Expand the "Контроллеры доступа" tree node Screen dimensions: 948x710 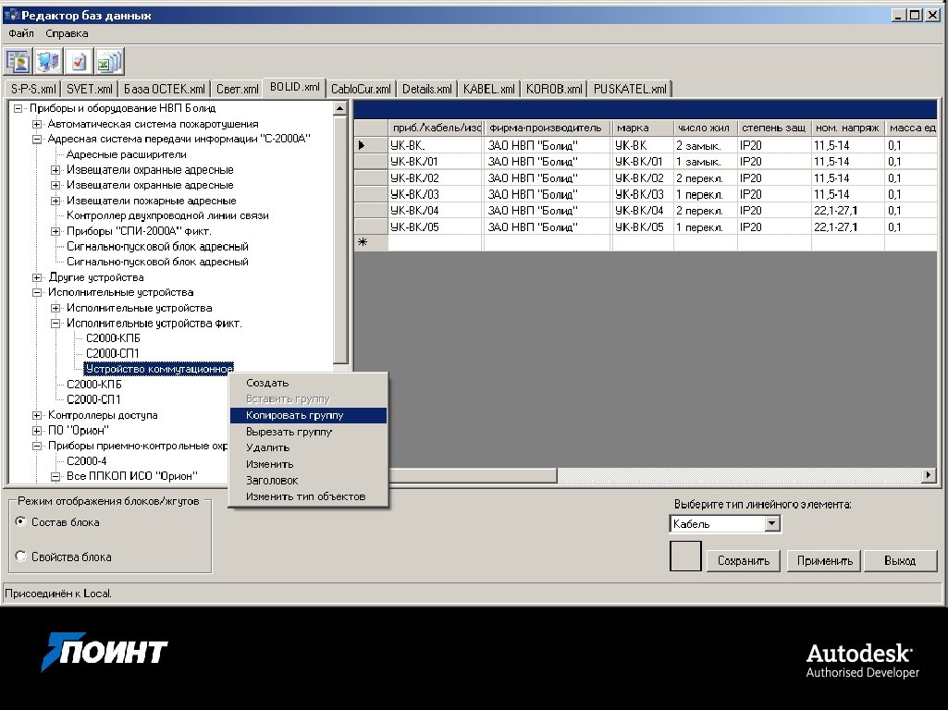pos(37,415)
